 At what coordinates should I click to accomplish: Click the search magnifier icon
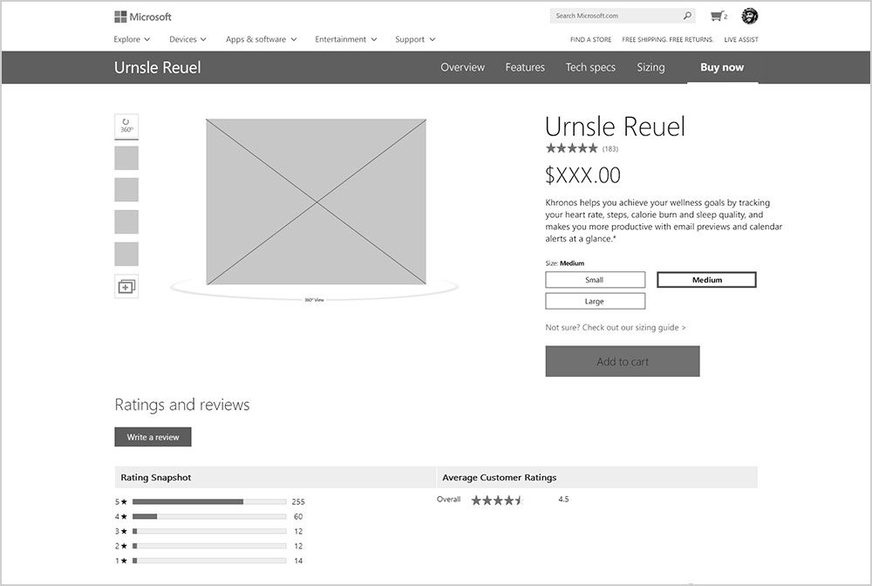[687, 16]
